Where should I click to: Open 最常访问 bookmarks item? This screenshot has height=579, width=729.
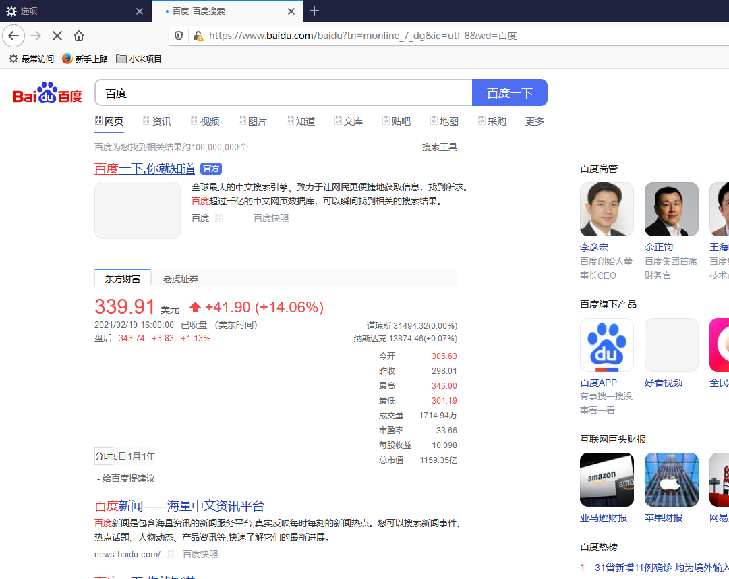(31, 59)
